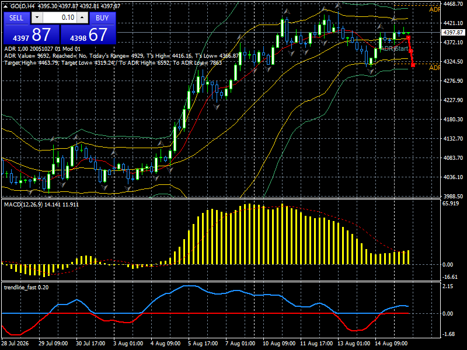Screen dimensions: 467x350
Task: Click the trendline scale value 2.15
Action: (448, 286)
